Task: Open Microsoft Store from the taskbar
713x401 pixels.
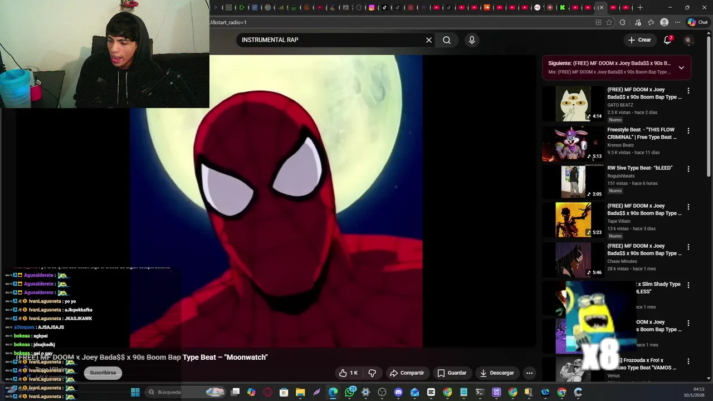Action: [x=284, y=392]
